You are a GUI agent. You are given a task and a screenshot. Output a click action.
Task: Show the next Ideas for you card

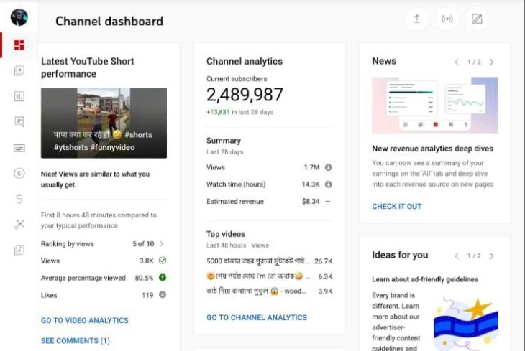tap(491, 256)
